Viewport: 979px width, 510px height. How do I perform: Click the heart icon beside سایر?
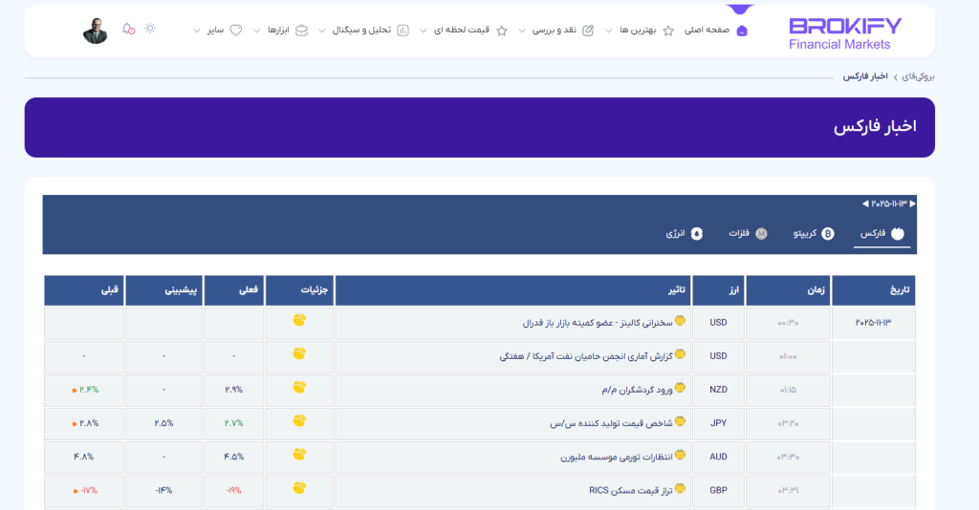pyautogui.click(x=235, y=31)
